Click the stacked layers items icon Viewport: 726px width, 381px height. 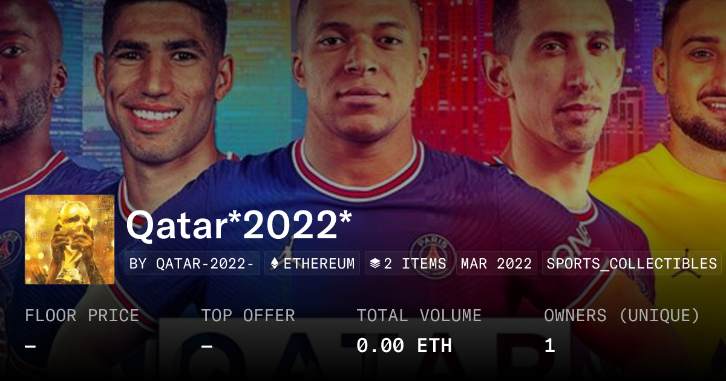point(375,264)
